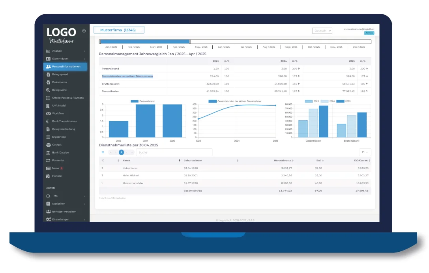Image resolution: width=429 pixels, height=273 pixels.
Task: Click page 1 pagination button
Action: point(121,152)
